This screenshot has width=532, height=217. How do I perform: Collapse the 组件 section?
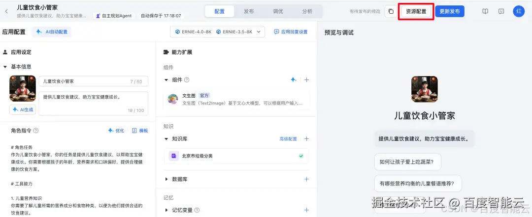pyautogui.click(x=166, y=80)
